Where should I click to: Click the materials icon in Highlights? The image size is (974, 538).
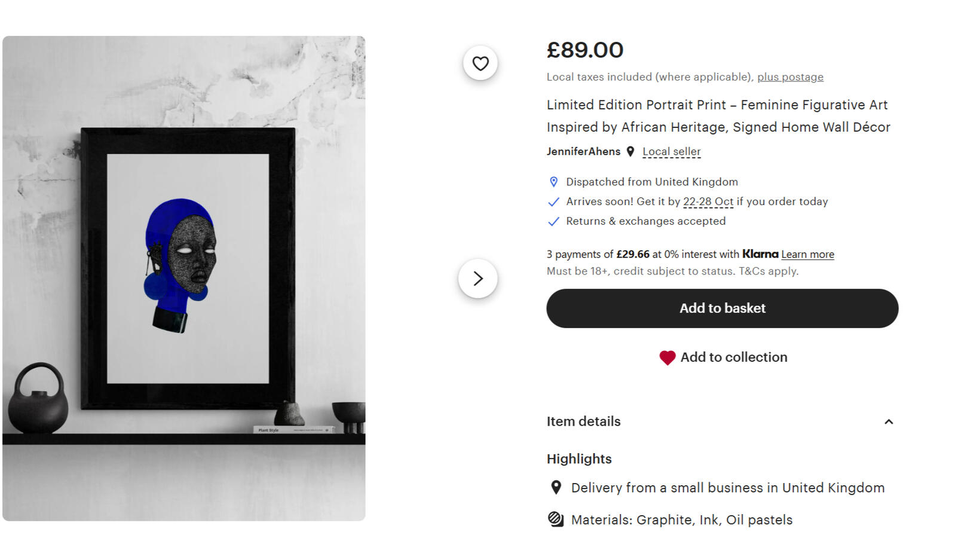[556, 519]
